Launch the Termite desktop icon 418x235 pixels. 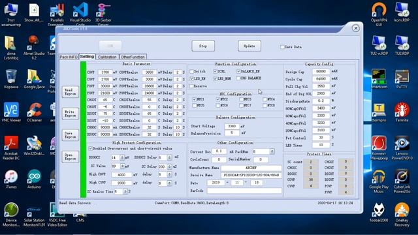402,112
